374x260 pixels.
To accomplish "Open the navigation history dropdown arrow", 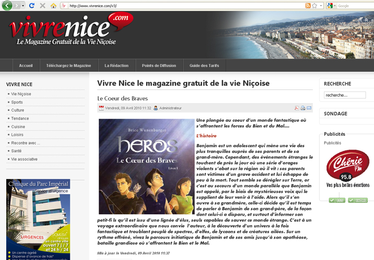I will pos(23,6).
